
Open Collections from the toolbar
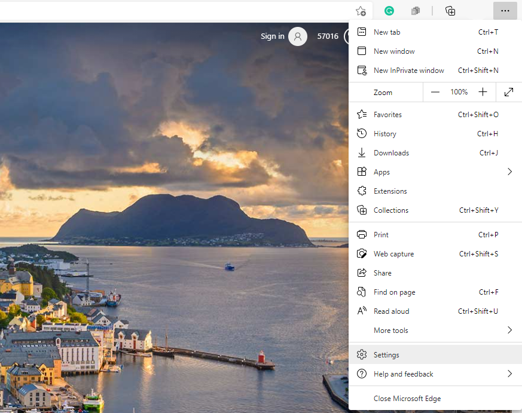[x=450, y=11]
